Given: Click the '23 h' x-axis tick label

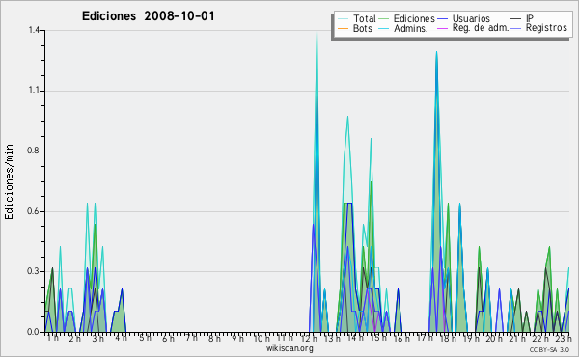Looking at the screenshot, I should click(x=564, y=338).
